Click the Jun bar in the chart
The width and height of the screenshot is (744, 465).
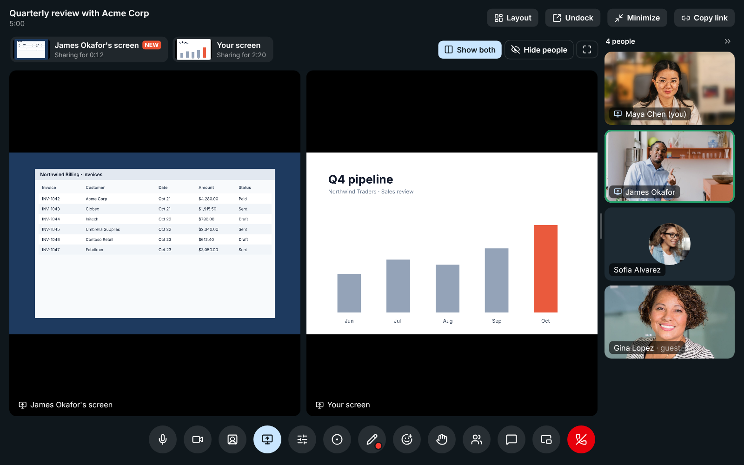coord(349,293)
